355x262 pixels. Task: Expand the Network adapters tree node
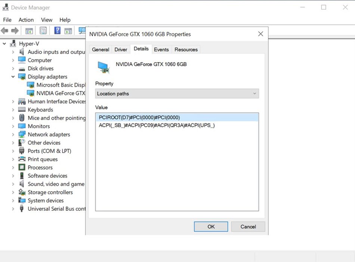[x=13, y=134]
